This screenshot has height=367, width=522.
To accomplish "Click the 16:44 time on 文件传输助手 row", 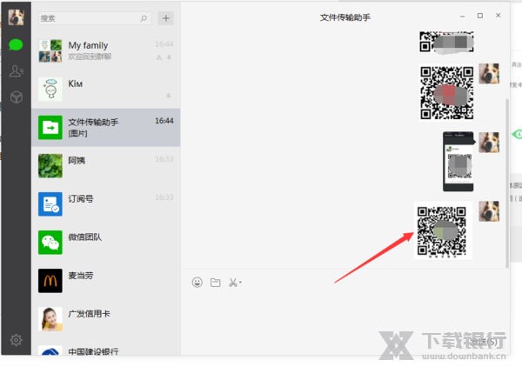I will 164,121.
